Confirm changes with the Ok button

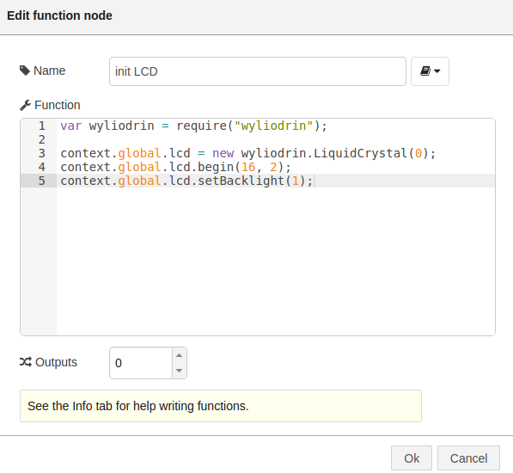[412, 458]
